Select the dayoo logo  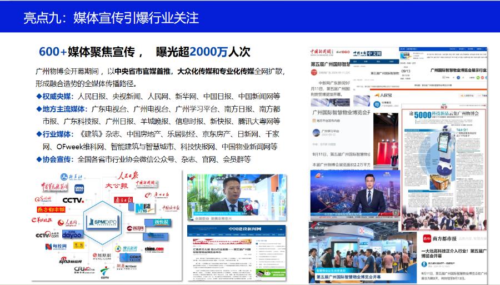(x=72, y=234)
